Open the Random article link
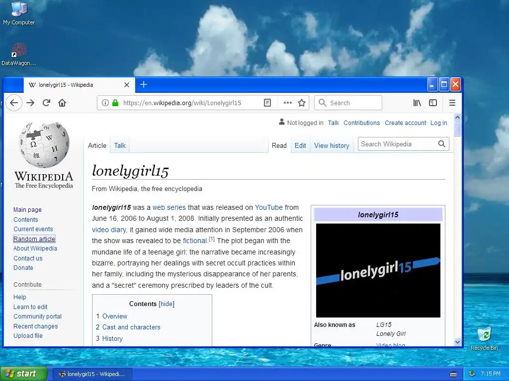 (34, 239)
